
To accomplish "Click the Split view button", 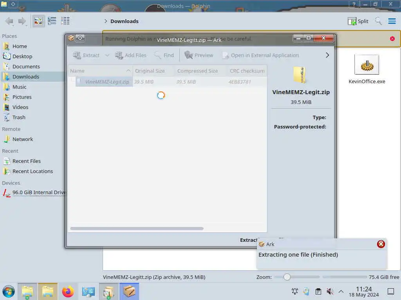I will click(x=358, y=21).
